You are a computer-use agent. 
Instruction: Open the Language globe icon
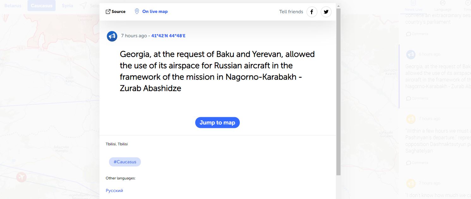pyautogui.click(x=443, y=3)
